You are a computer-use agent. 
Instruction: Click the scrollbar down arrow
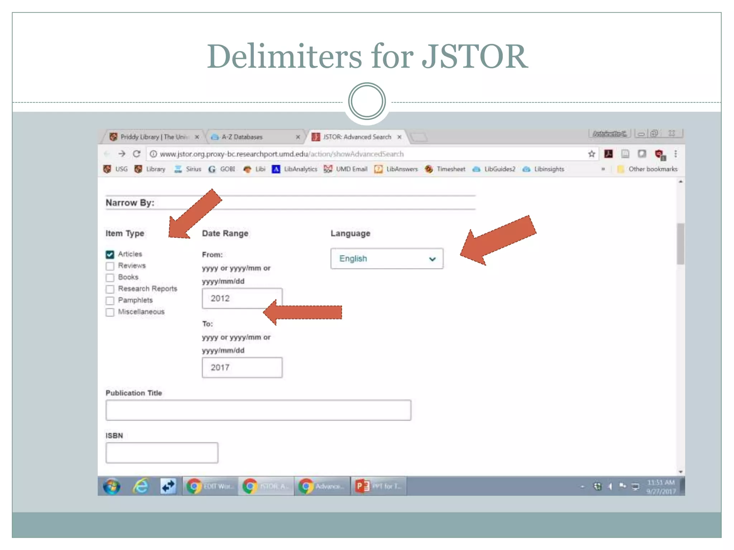coord(681,472)
